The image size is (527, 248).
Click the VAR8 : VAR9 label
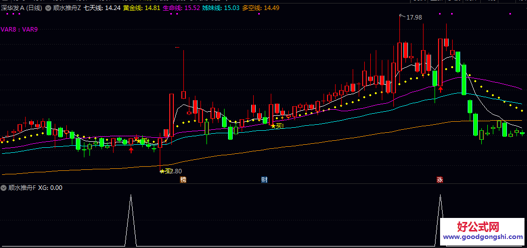(19, 30)
